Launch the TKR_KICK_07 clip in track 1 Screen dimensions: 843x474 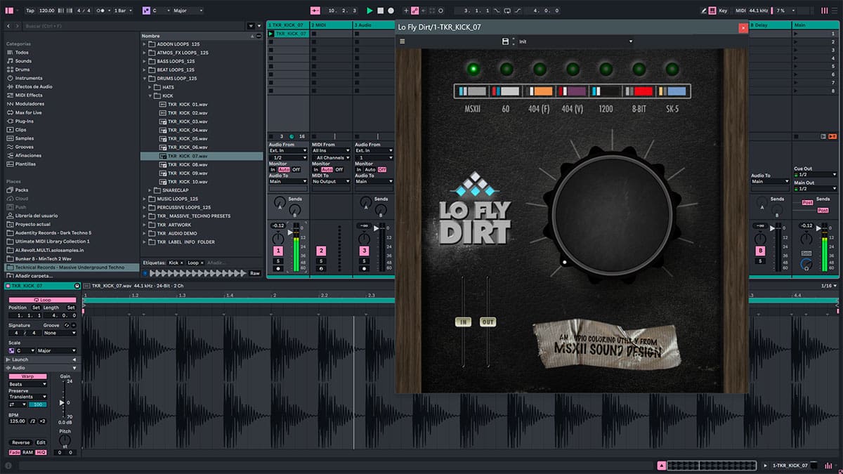pyautogui.click(x=272, y=34)
